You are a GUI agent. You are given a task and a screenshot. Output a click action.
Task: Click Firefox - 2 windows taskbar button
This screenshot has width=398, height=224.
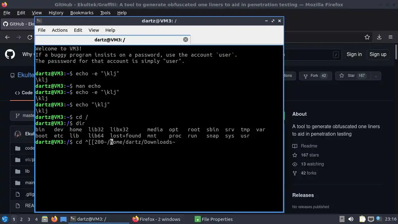tap(161, 219)
